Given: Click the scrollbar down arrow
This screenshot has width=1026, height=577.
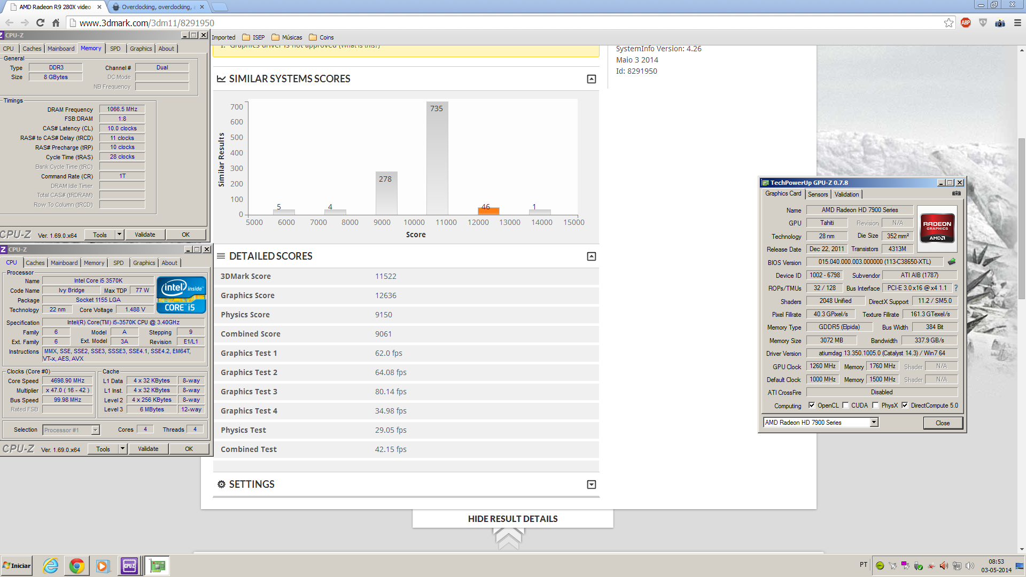Looking at the screenshot, I should pyautogui.click(x=1022, y=549).
